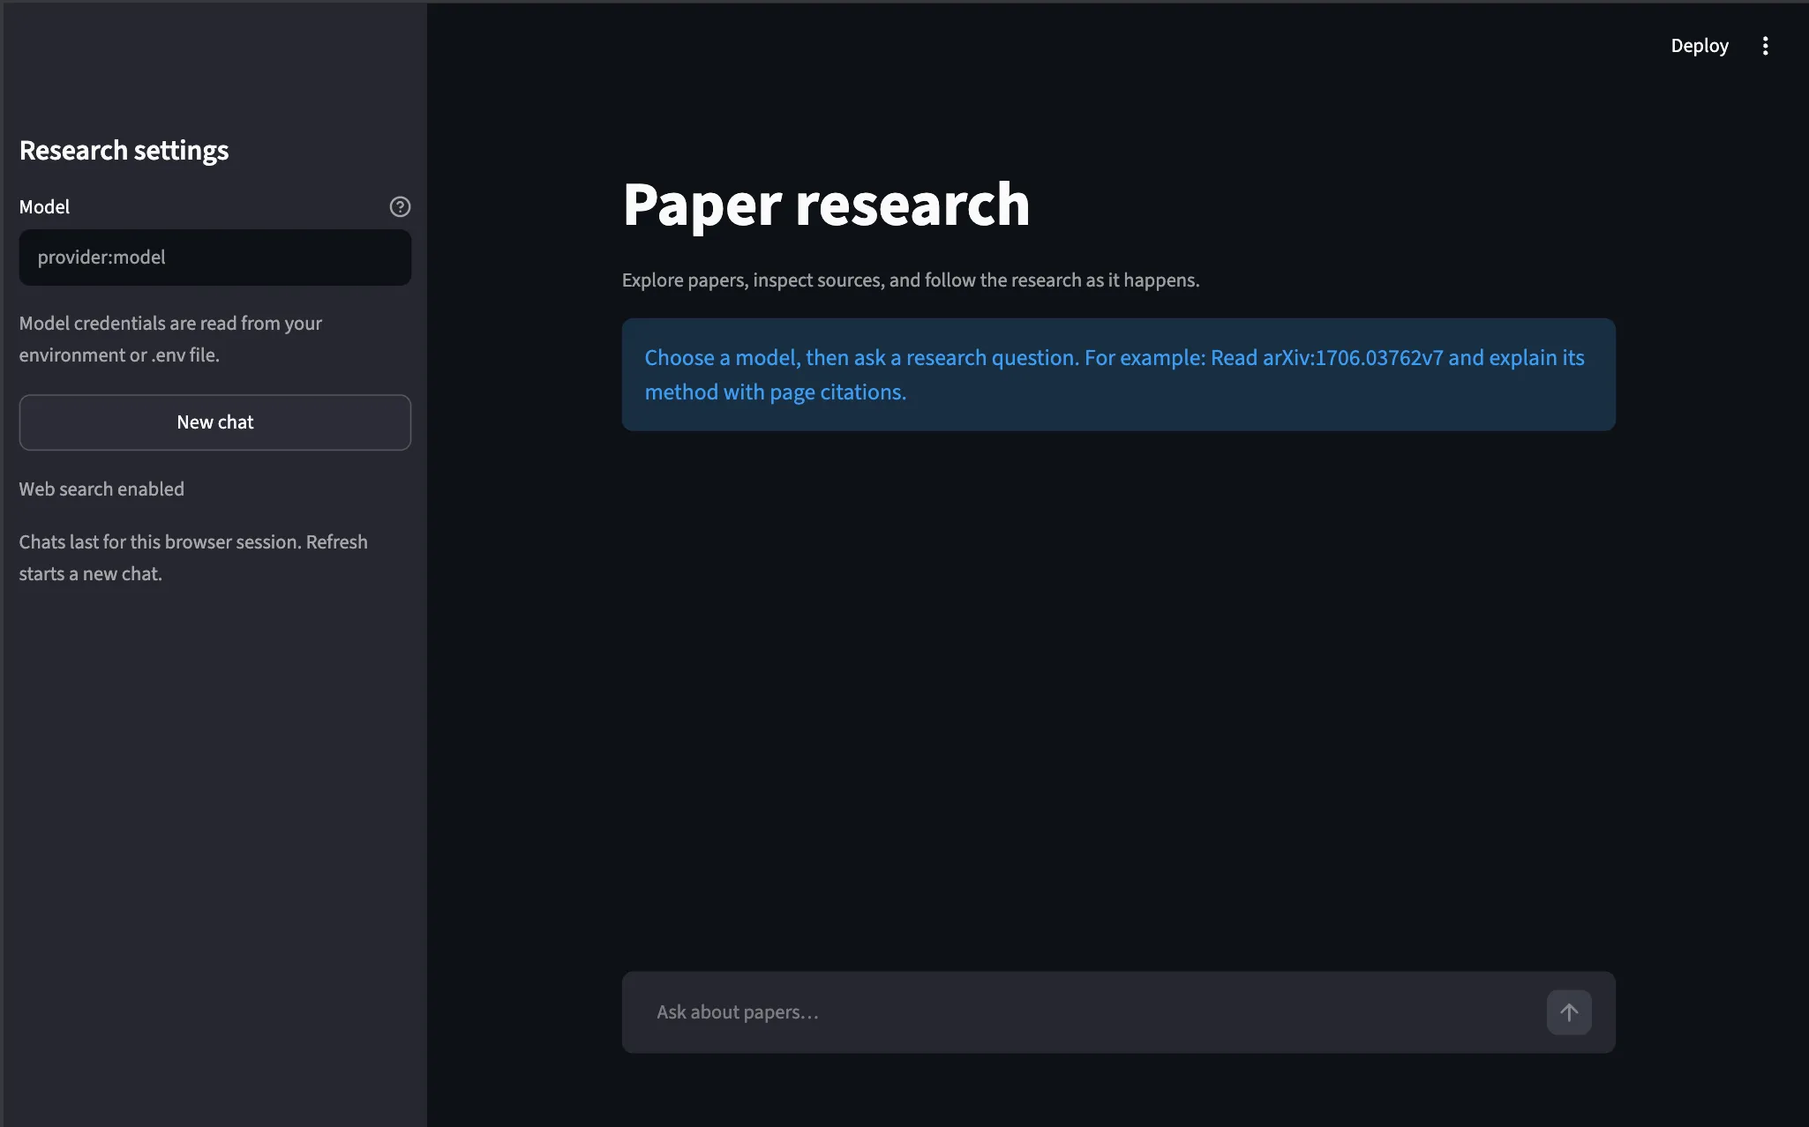Open the Model help tooltip icon
This screenshot has height=1127, width=1809.
(400, 206)
